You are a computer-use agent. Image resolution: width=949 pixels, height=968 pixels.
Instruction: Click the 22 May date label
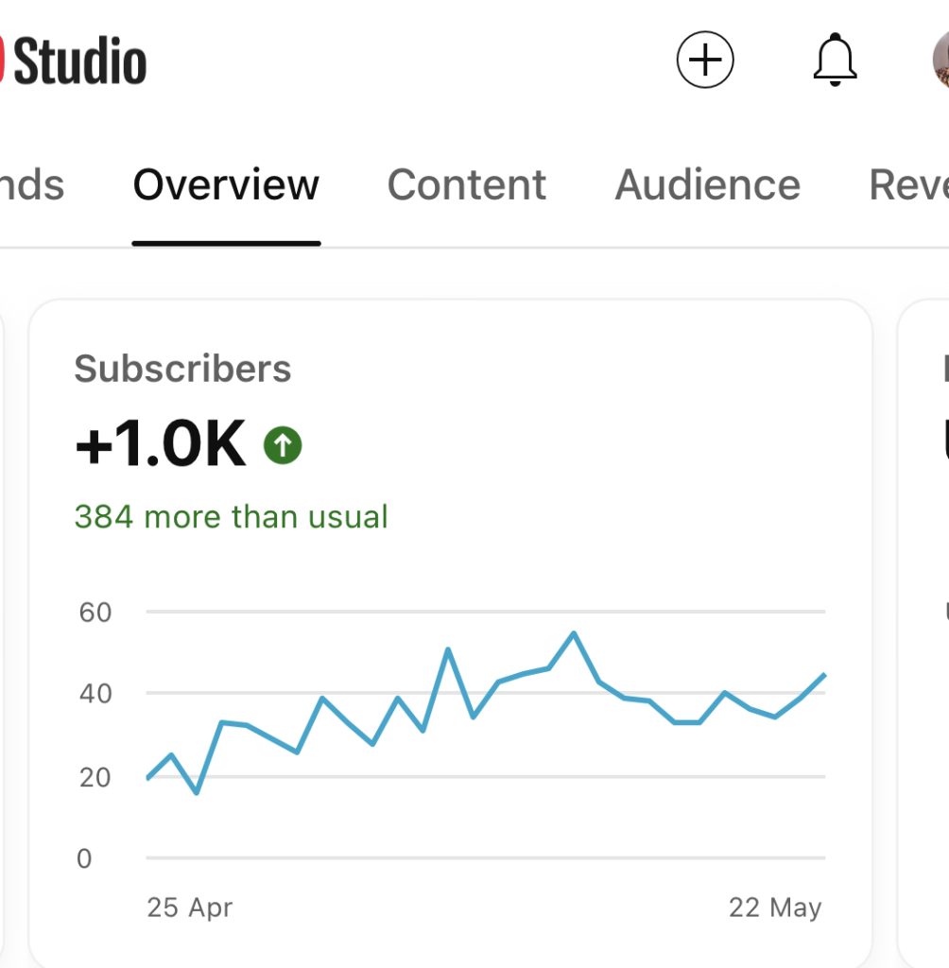775,907
